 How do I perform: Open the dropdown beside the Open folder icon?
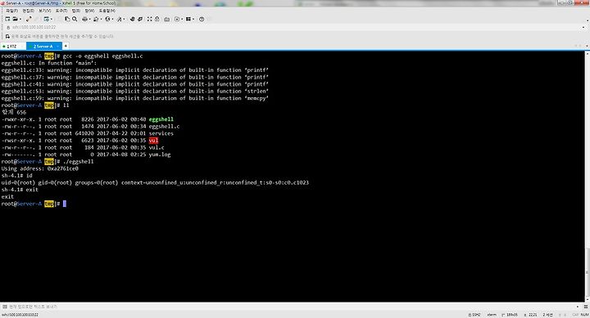click(20, 19)
